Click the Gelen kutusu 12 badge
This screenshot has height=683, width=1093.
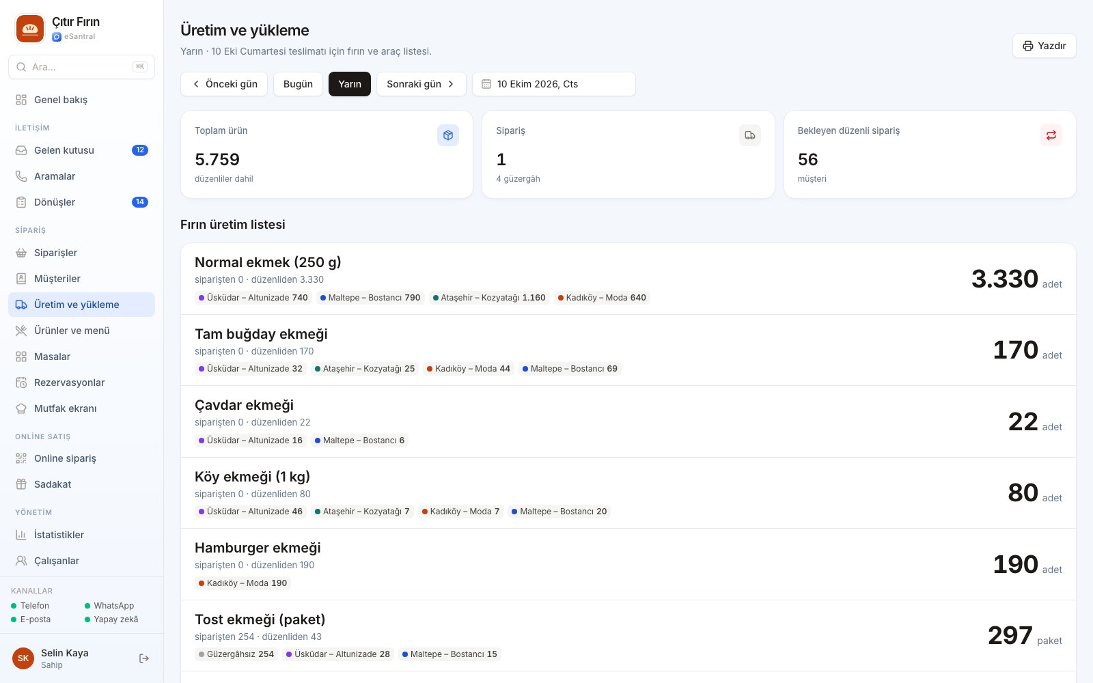[140, 150]
